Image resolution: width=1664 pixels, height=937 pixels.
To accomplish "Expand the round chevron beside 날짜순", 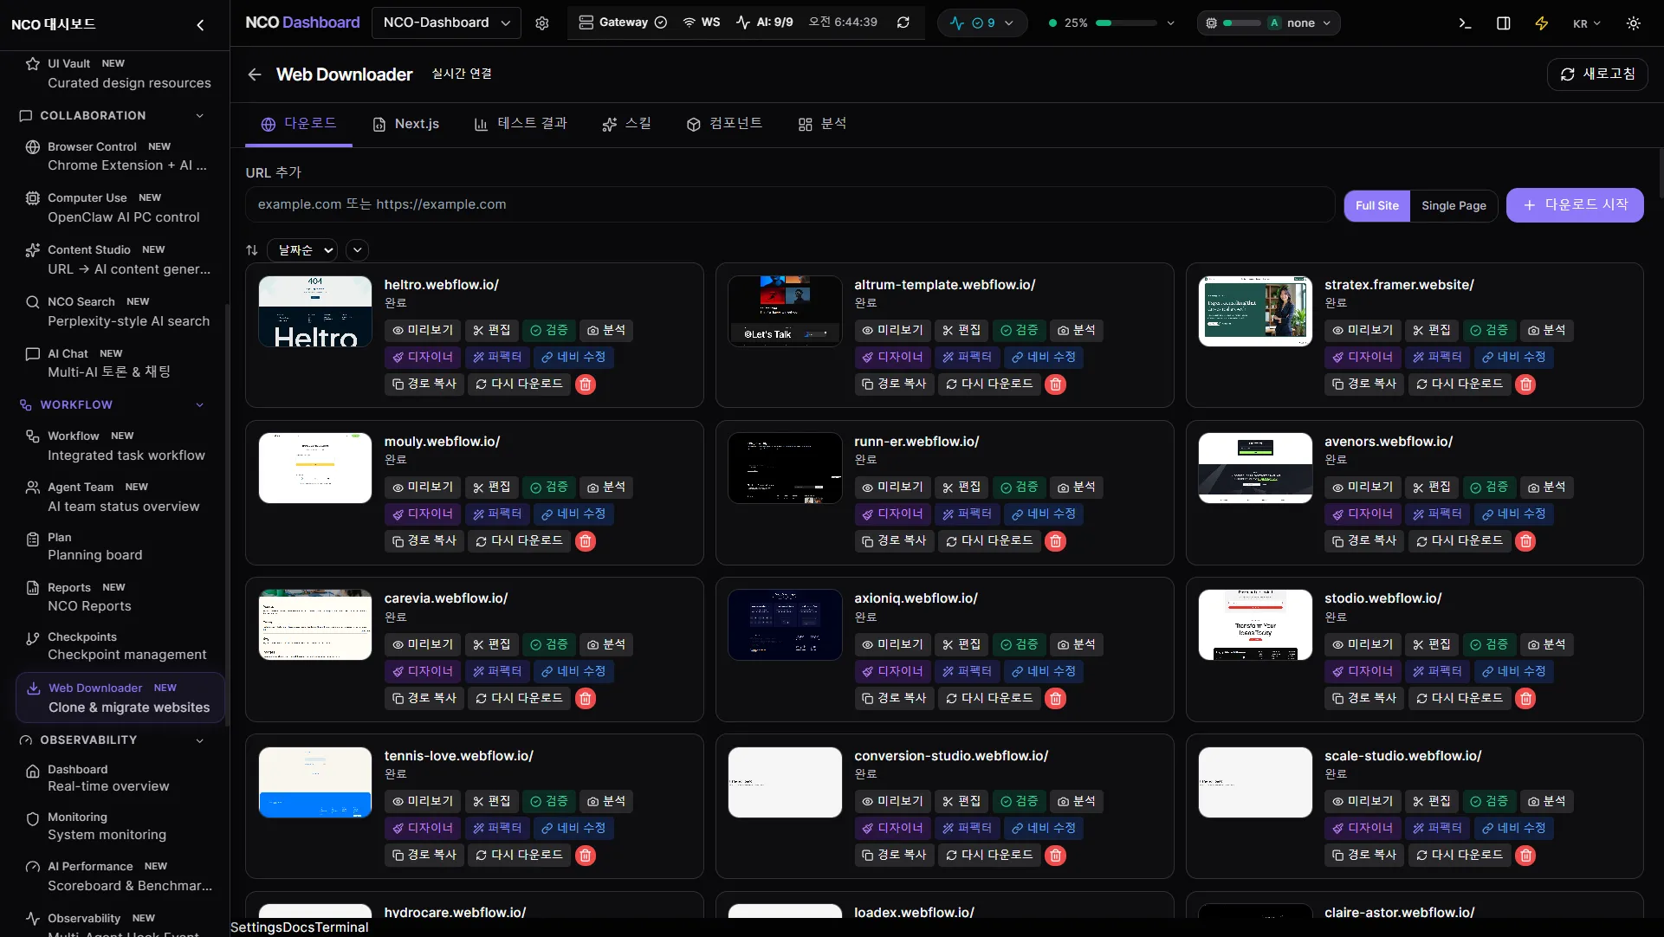I will tap(357, 250).
